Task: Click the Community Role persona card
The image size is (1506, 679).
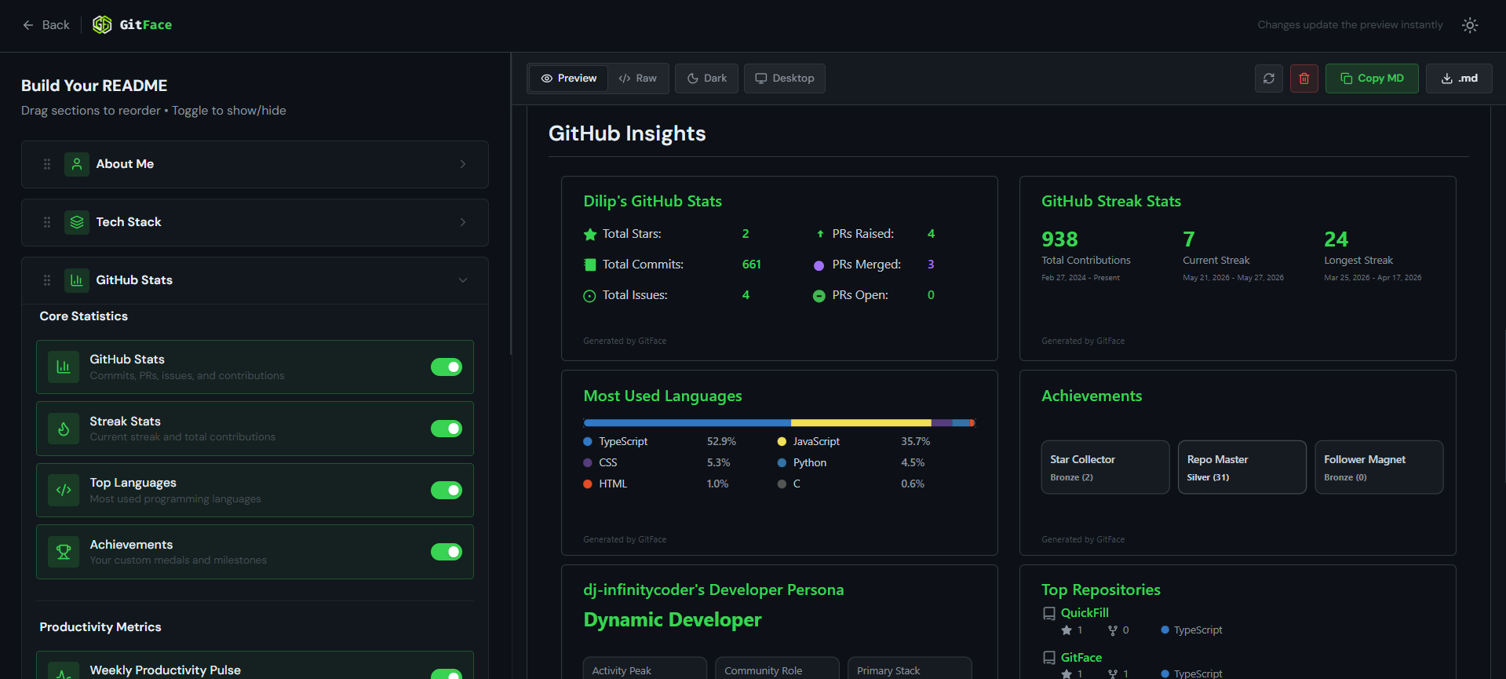Action: coord(778,668)
